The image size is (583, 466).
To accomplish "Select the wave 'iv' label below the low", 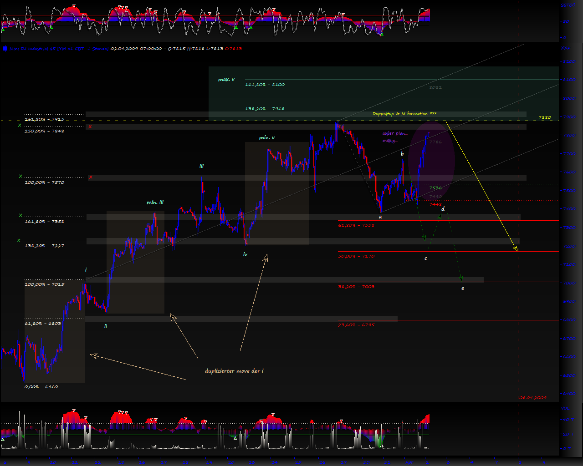I will pyautogui.click(x=245, y=255).
